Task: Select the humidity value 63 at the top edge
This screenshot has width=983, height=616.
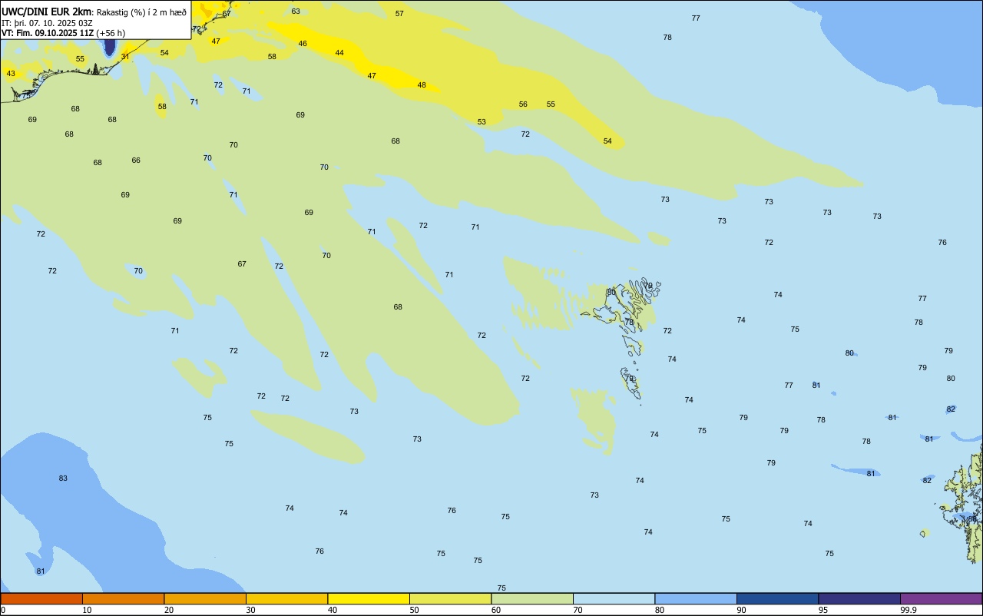Action: click(x=296, y=12)
